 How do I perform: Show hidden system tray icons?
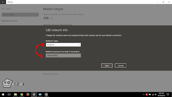(x=144, y=95)
